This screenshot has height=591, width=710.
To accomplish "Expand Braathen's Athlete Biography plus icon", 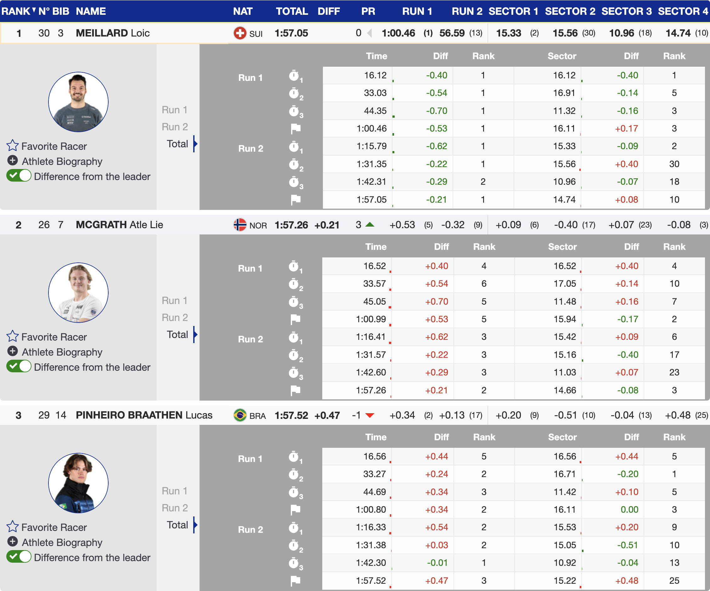I will pos(13,542).
